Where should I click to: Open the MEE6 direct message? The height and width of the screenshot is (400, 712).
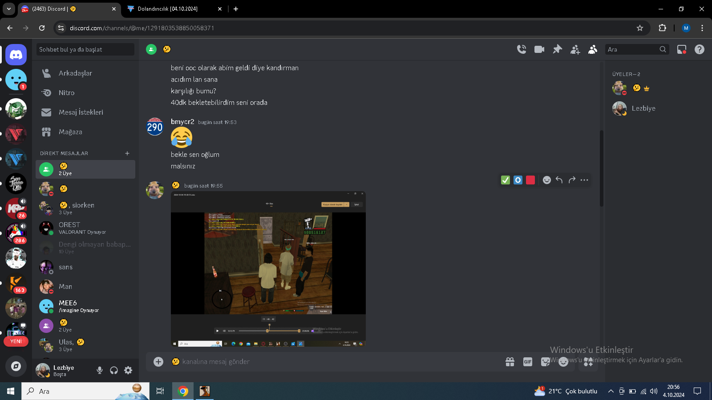(85, 306)
